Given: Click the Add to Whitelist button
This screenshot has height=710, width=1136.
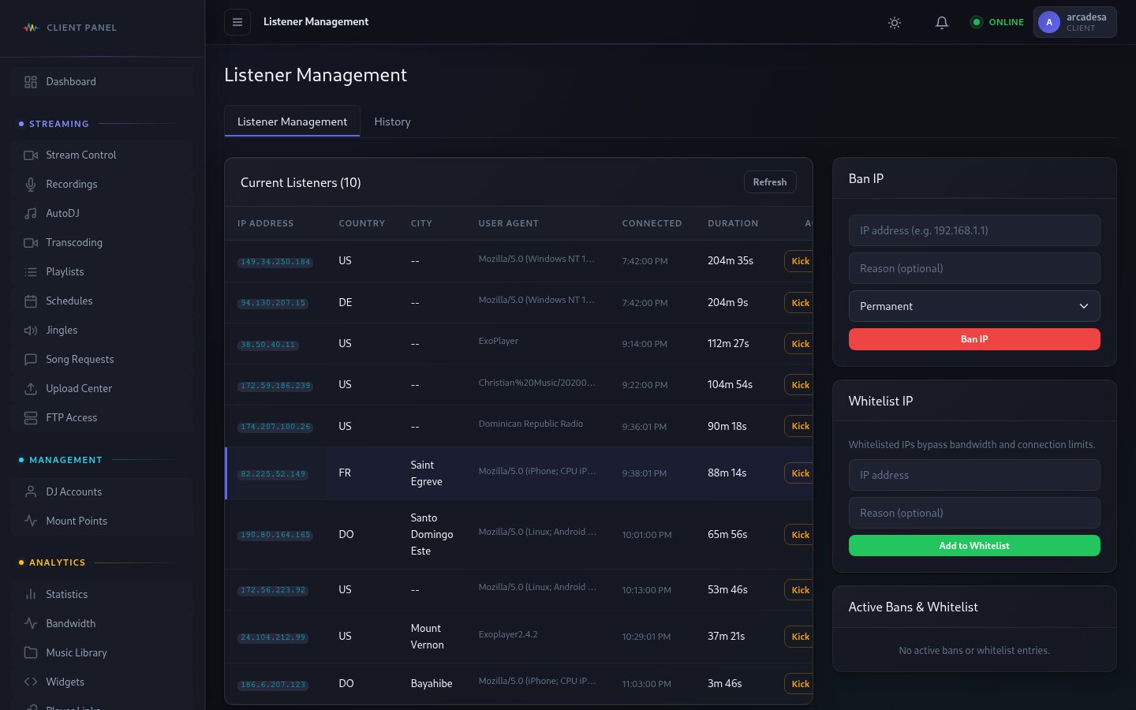Looking at the screenshot, I should coord(973,546).
